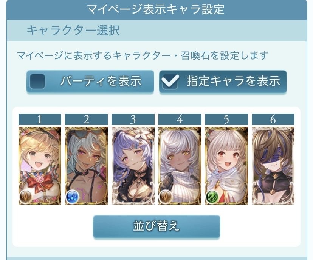Viewport: 313px width, 260px height.
Task: Click the slot number 6 header
Action: pos(273,119)
